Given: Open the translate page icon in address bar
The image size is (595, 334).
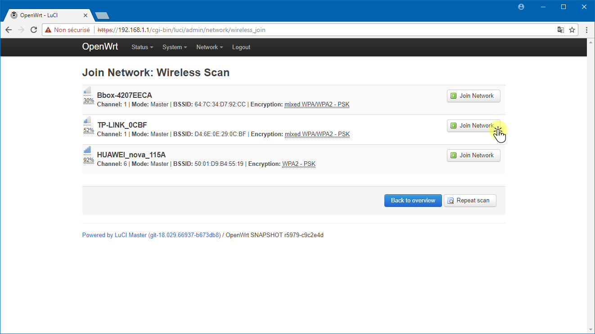Looking at the screenshot, I should (560, 30).
